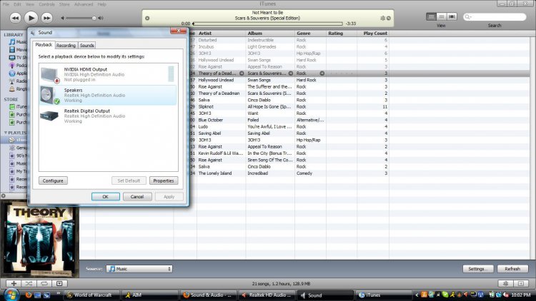Sort by Play Count column header

click(373, 34)
